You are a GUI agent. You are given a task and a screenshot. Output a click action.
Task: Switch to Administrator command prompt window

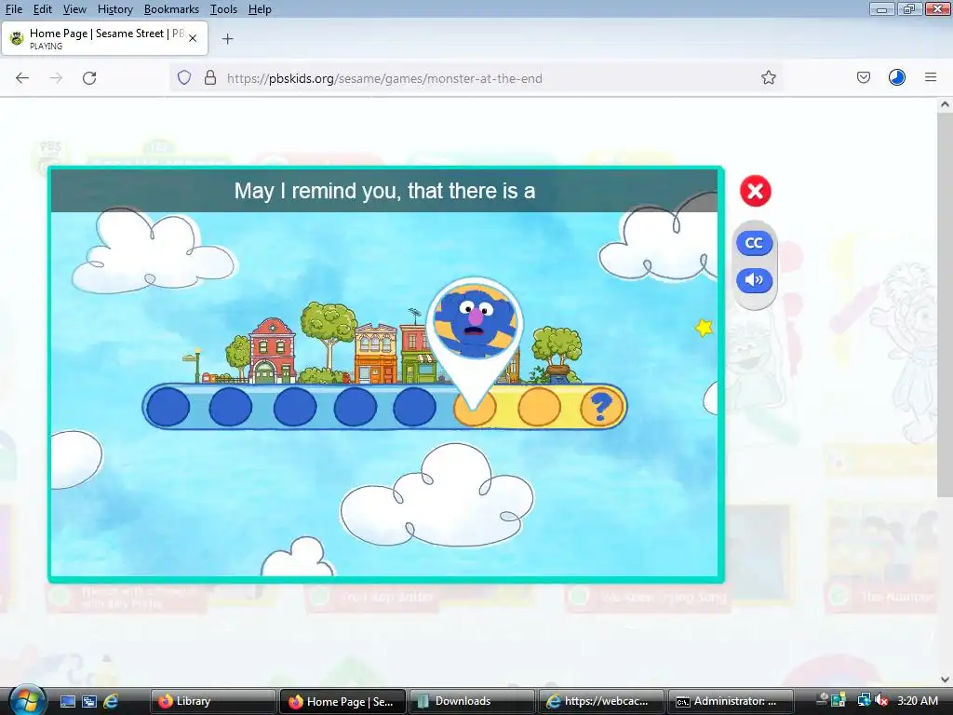pyautogui.click(x=731, y=701)
